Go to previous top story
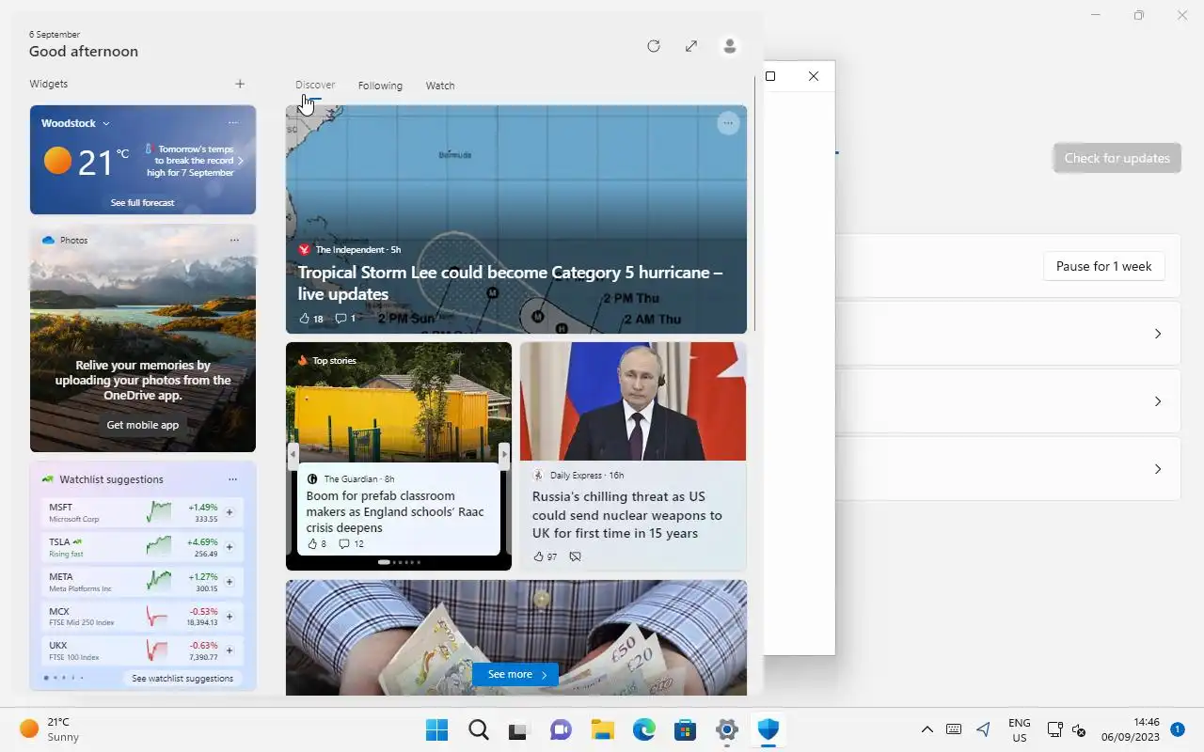Viewport: 1204px width, 752px height. (293, 454)
